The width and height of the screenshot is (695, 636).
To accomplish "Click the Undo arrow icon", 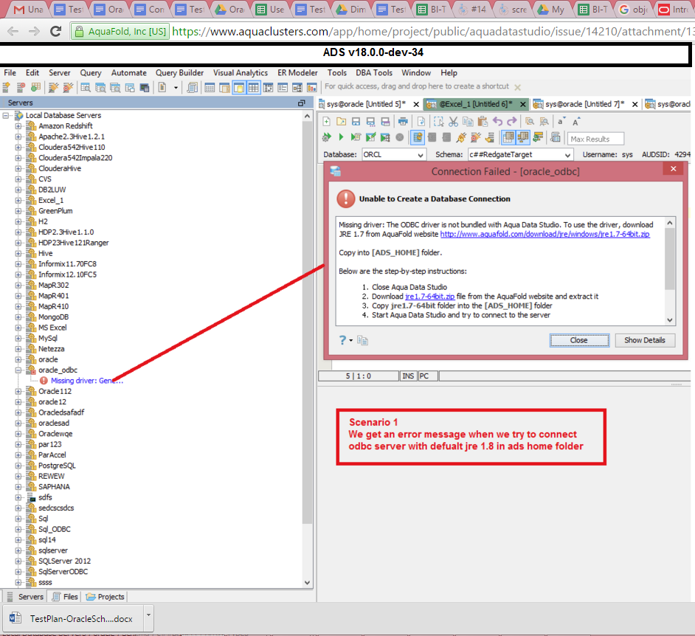I will pyautogui.click(x=498, y=122).
